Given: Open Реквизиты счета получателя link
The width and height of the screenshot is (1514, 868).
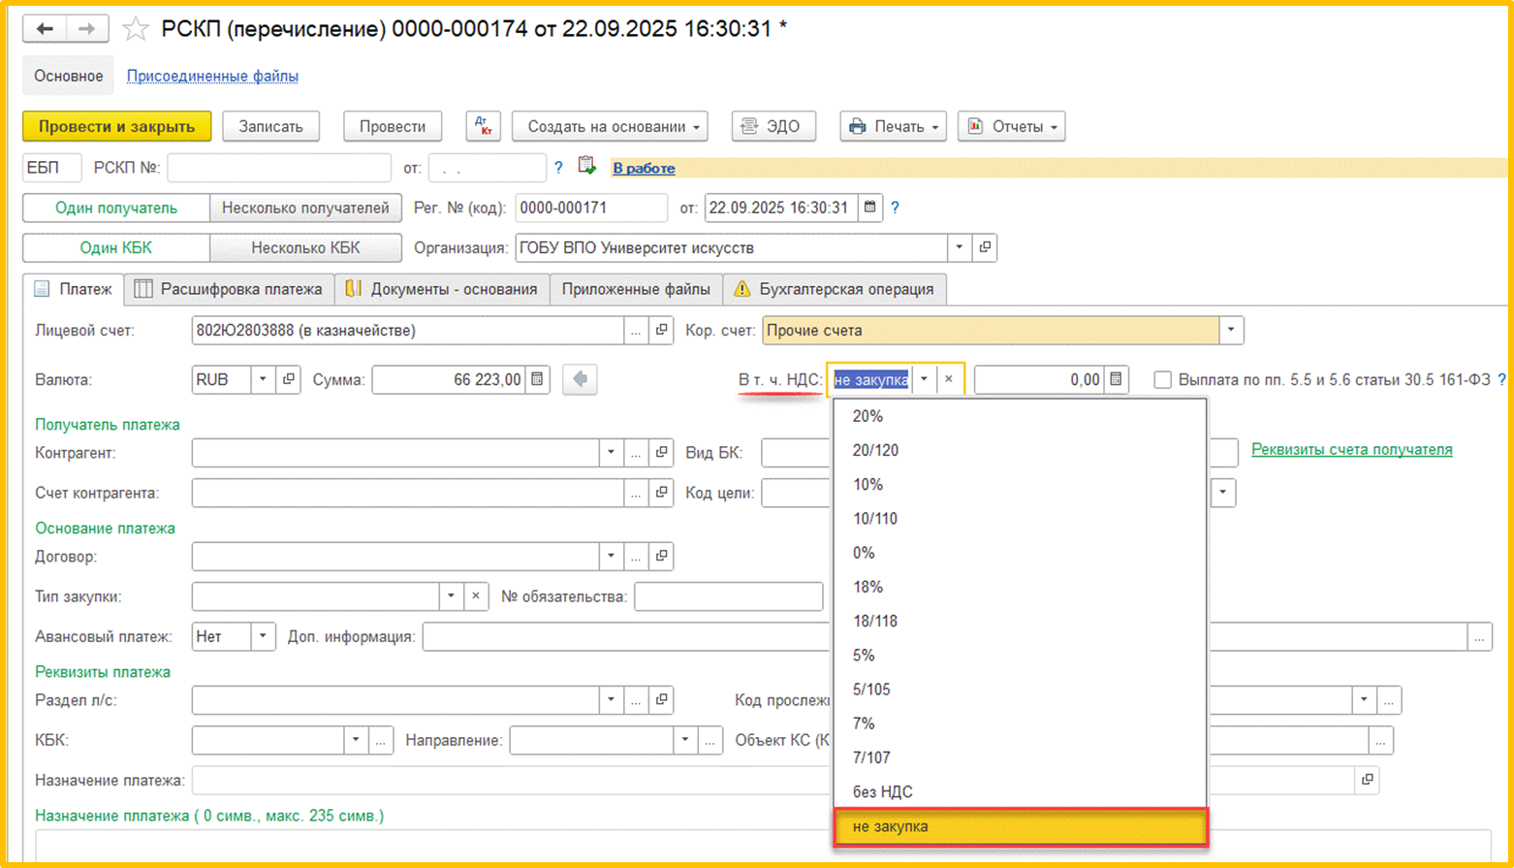Looking at the screenshot, I should pyautogui.click(x=1352, y=449).
